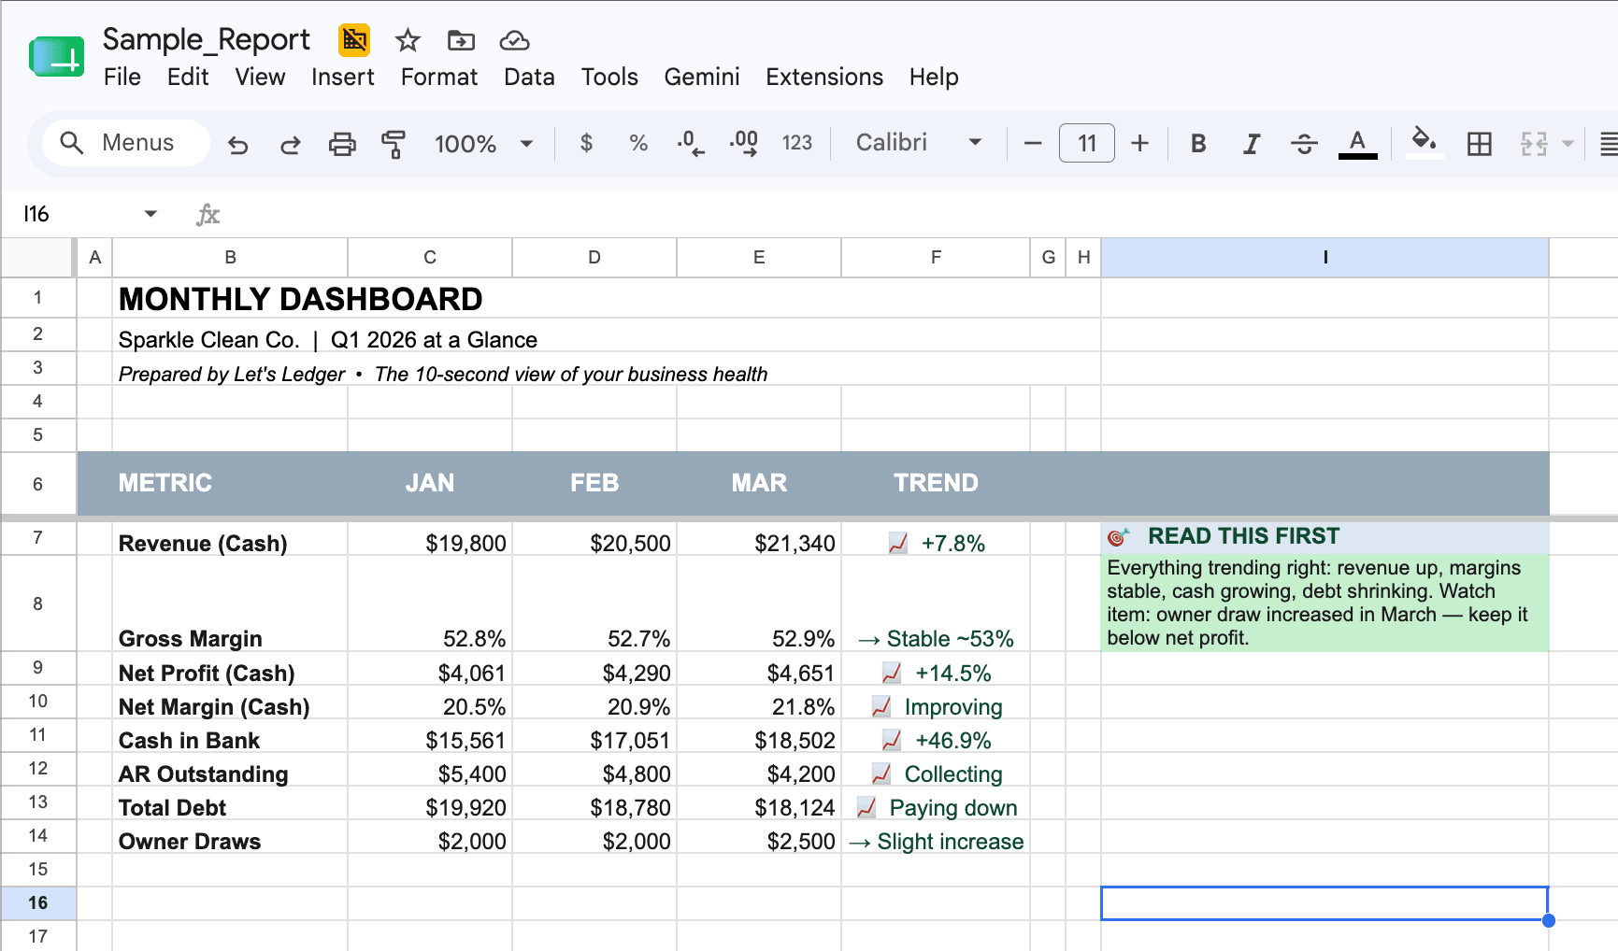Star the Sample_Report document

408,40
